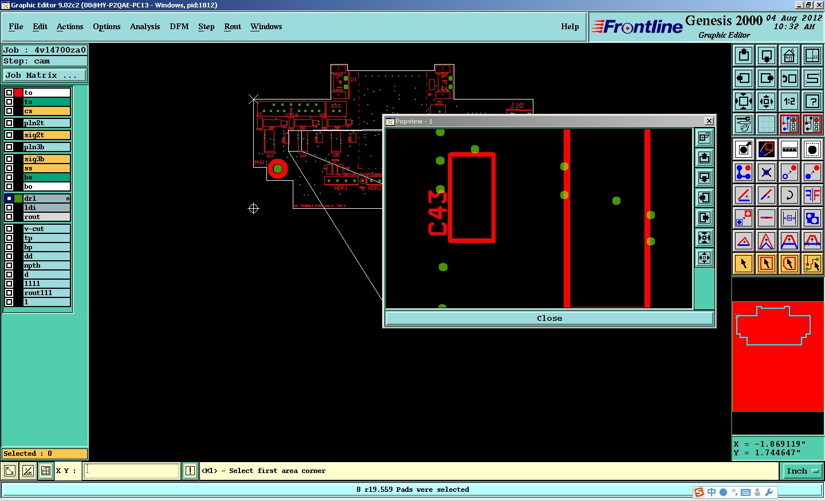
Task: Click the green color swatch of layer 'drl'
Action: (x=18, y=198)
